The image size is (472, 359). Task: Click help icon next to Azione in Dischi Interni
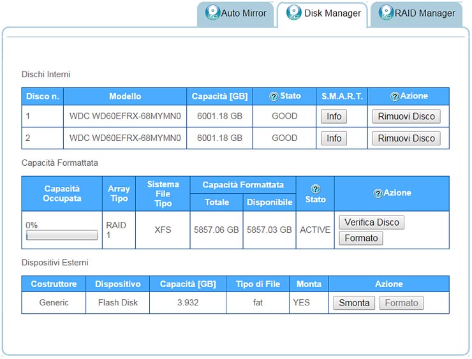(x=395, y=96)
